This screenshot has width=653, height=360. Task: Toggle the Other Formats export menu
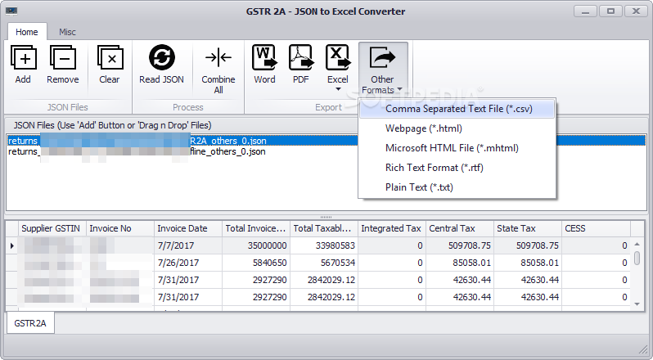383,69
